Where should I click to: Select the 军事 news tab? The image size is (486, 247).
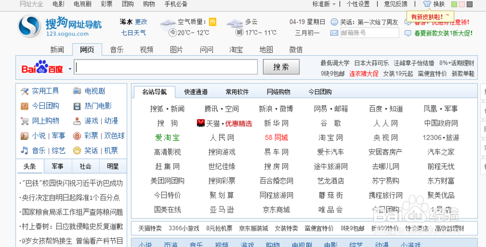point(58,166)
